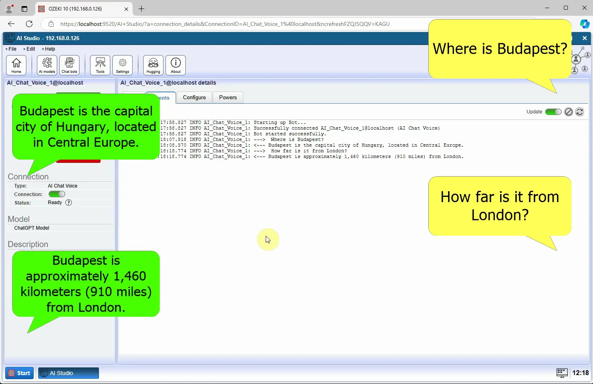This screenshot has height=384, width=593.
Task: Open the Tools toolbar icon
Action: click(x=100, y=65)
